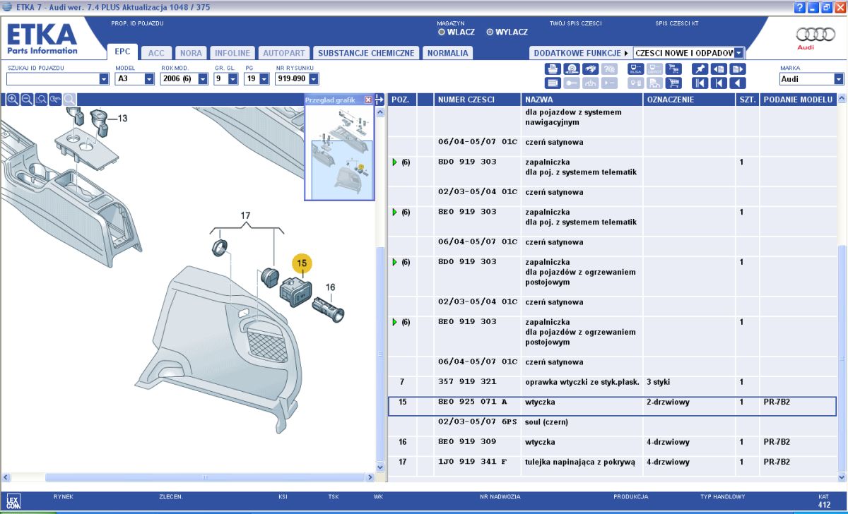Click the part 17 label in drawing
The width and height of the screenshot is (848, 514).
point(246,215)
